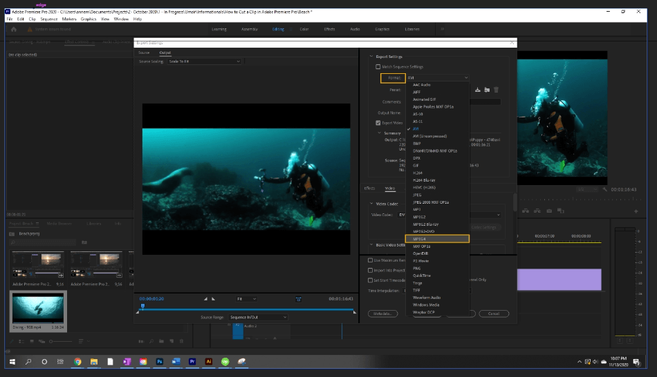
Task: Tick Use Maximum Render Quality checkbox
Action: (371, 260)
